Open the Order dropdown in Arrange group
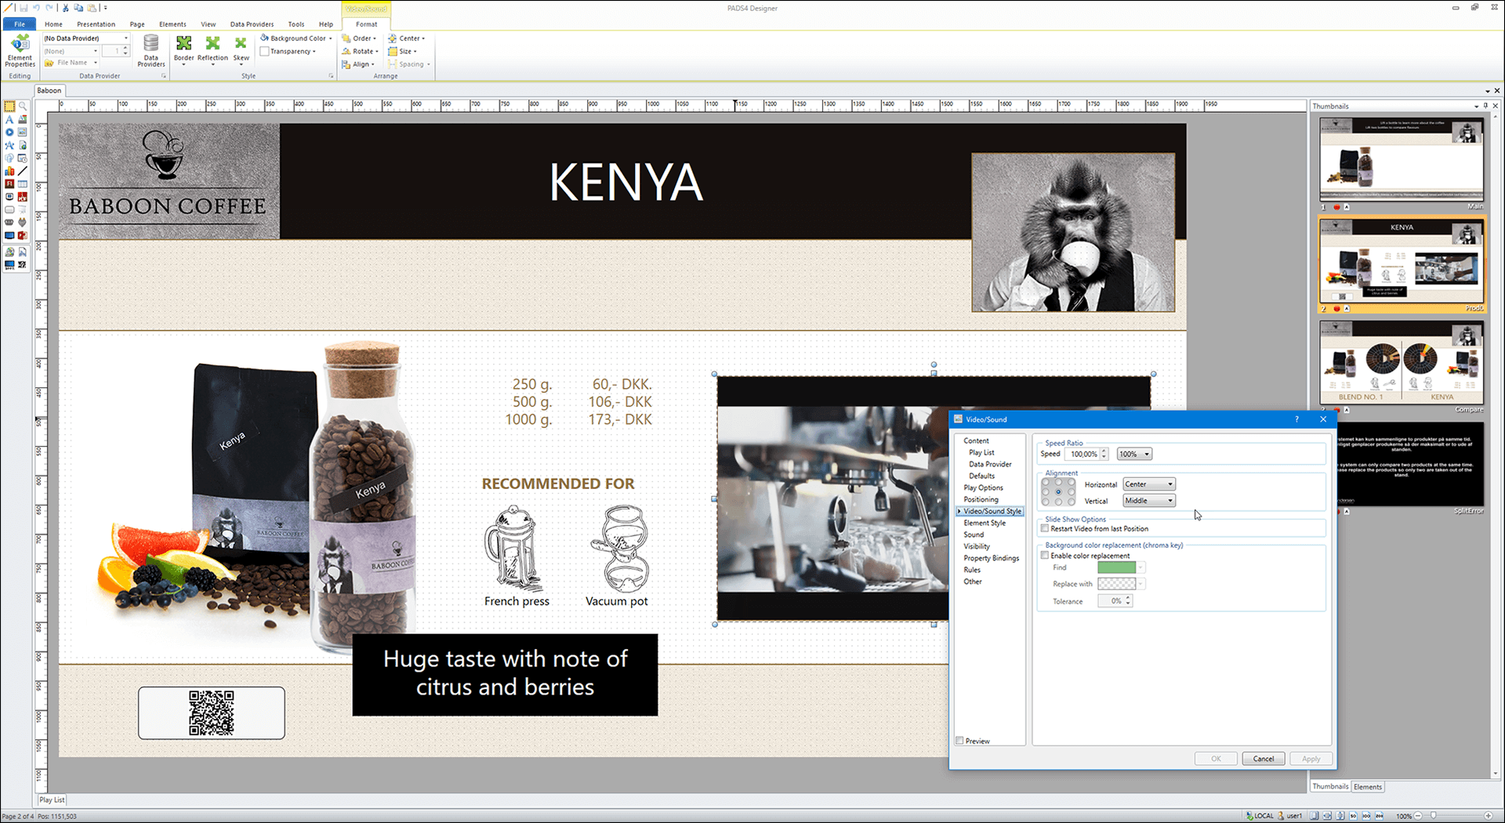Image resolution: width=1505 pixels, height=823 pixels. (x=360, y=38)
